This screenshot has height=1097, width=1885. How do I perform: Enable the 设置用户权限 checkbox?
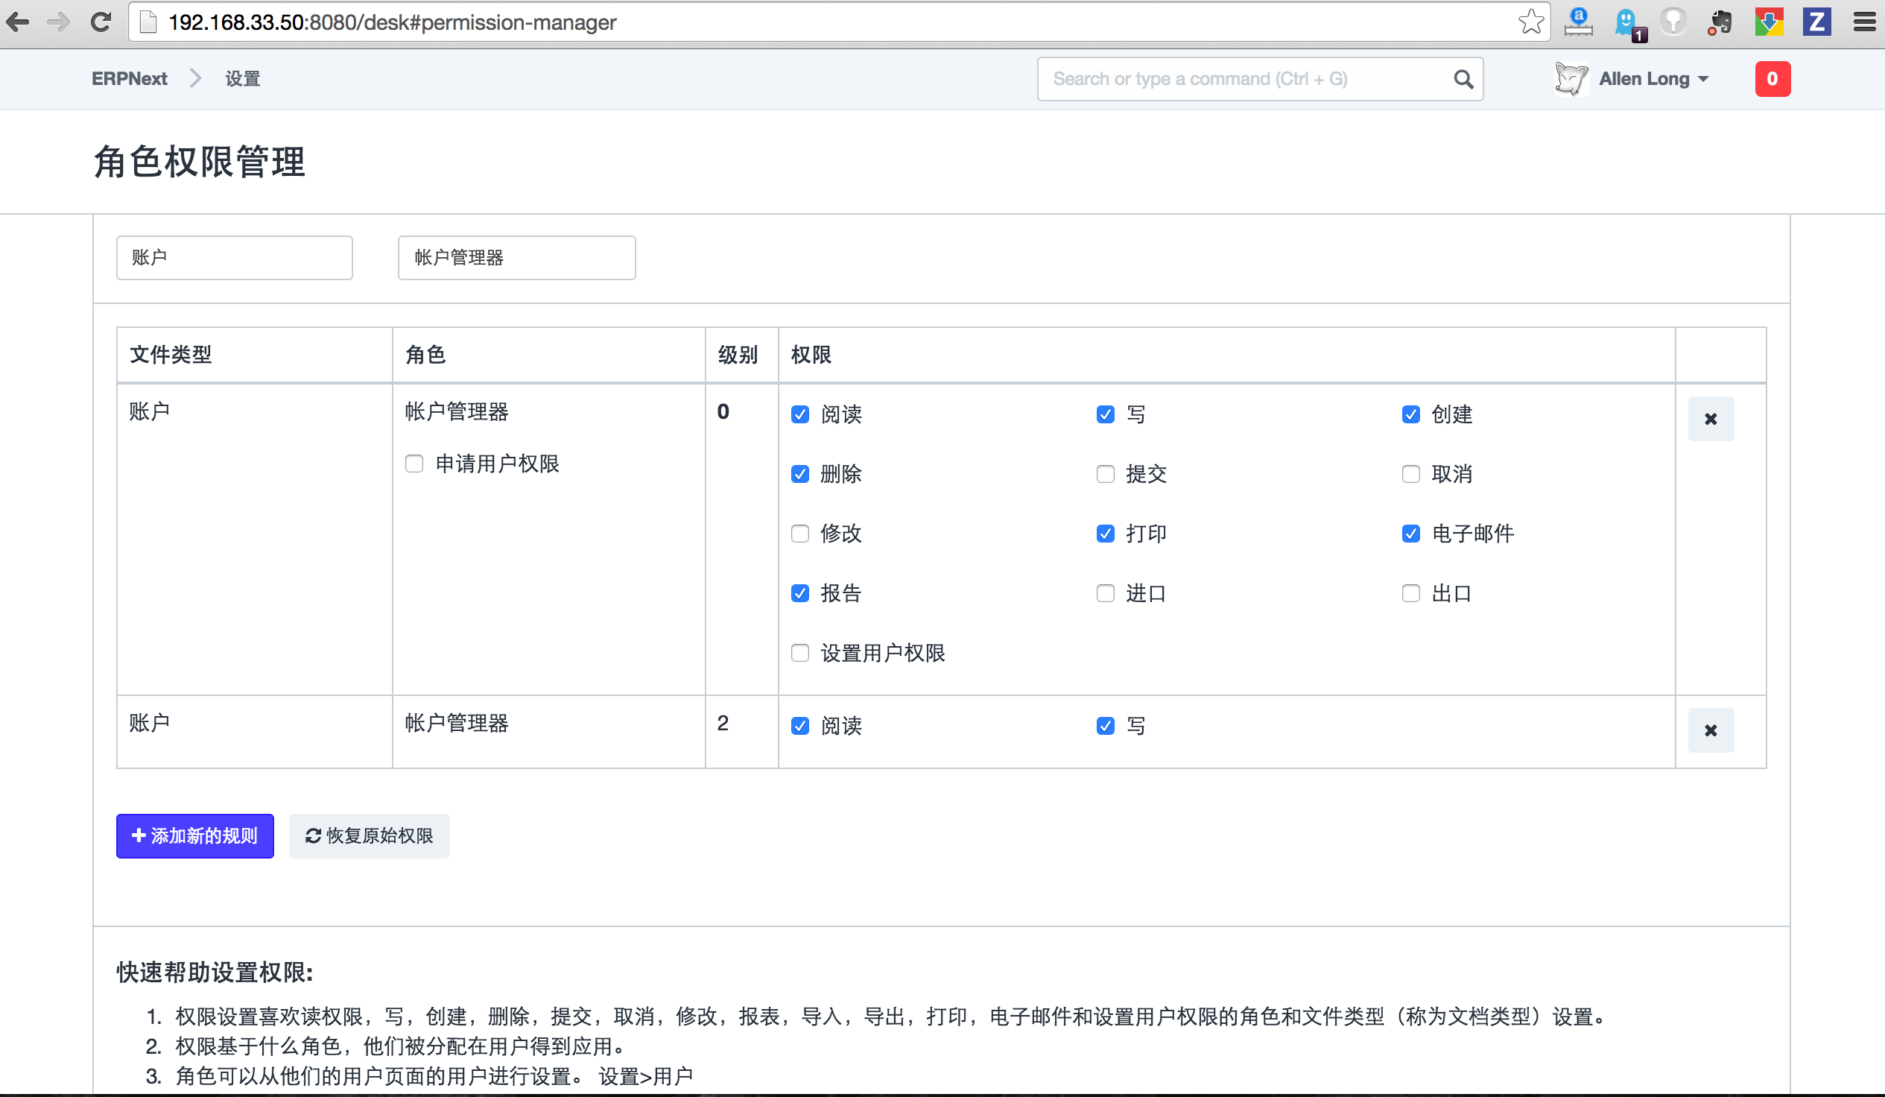pyautogui.click(x=800, y=654)
